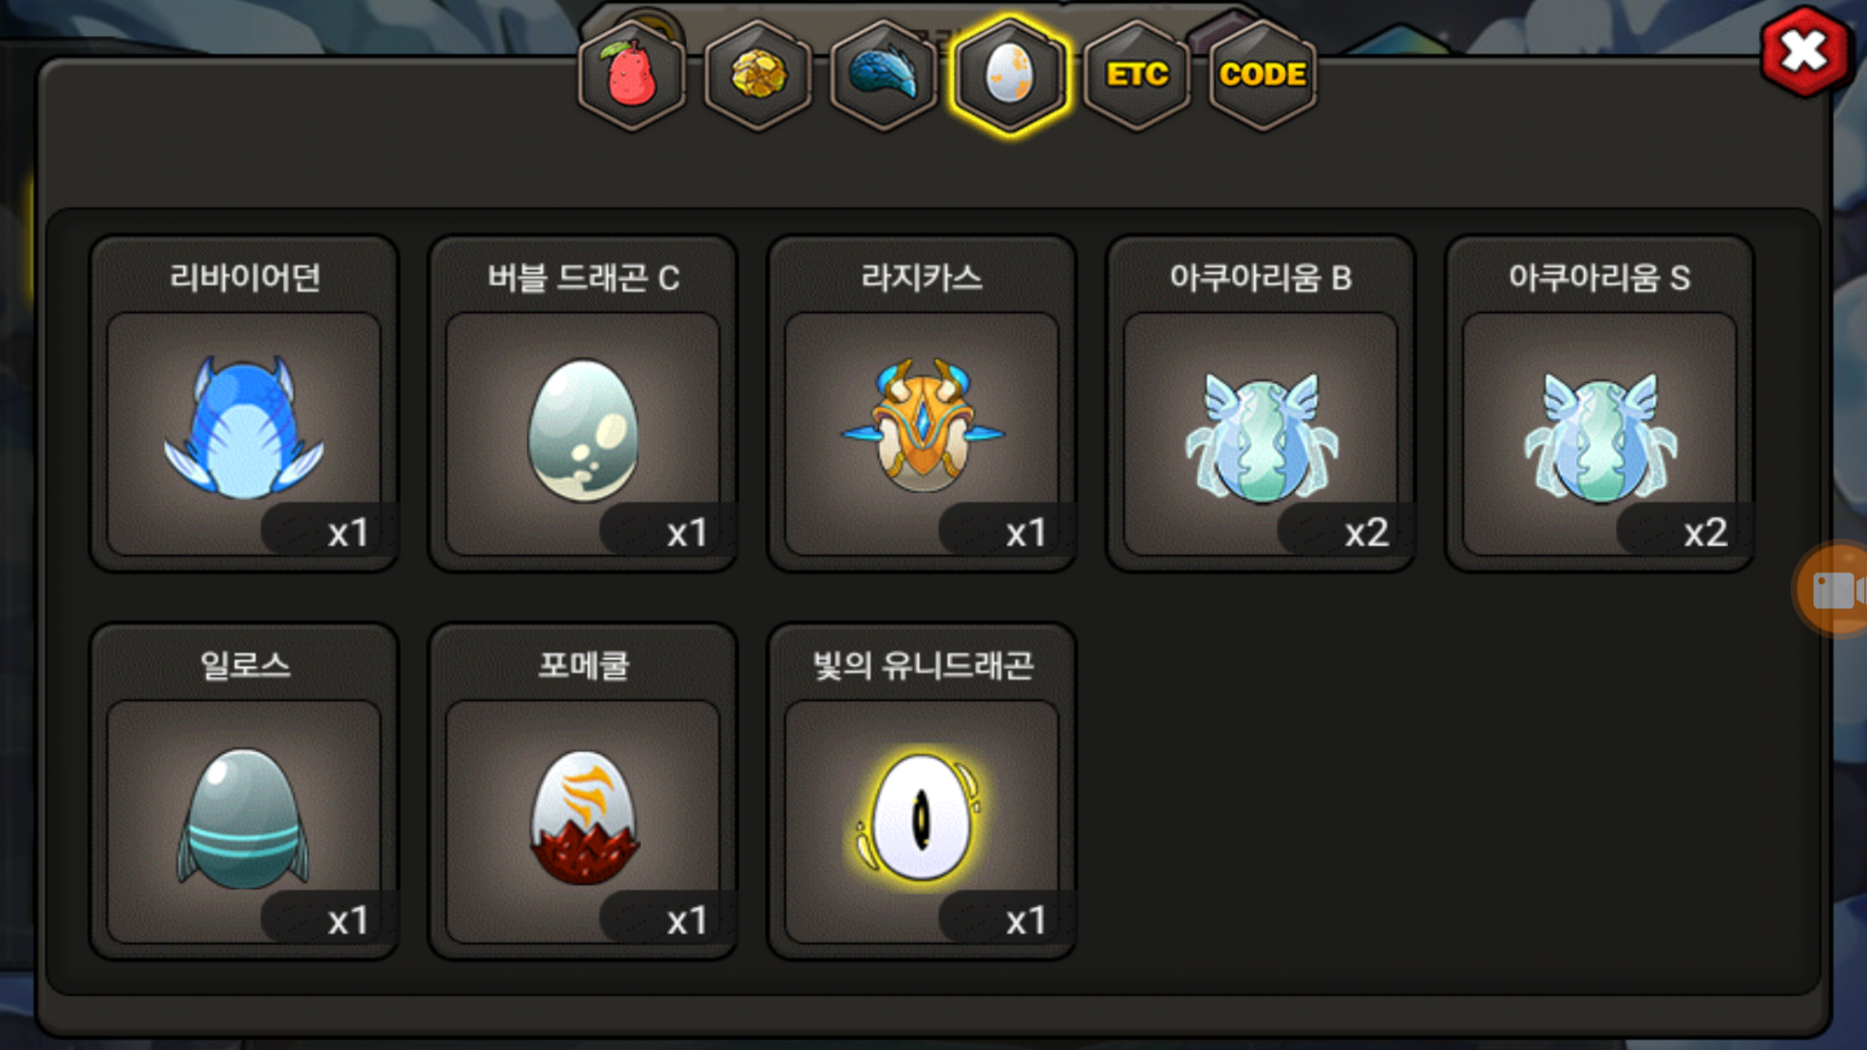Switch to the gold nugget tab
Image resolution: width=1867 pixels, height=1050 pixels.
click(758, 75)
